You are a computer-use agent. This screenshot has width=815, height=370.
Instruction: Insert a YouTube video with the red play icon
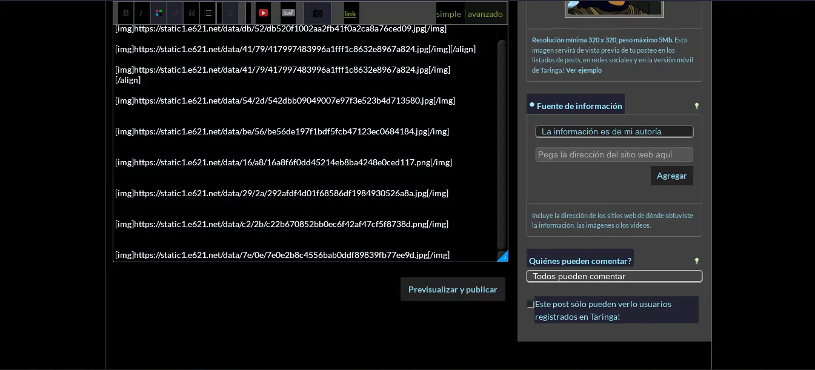pos(263,13)
